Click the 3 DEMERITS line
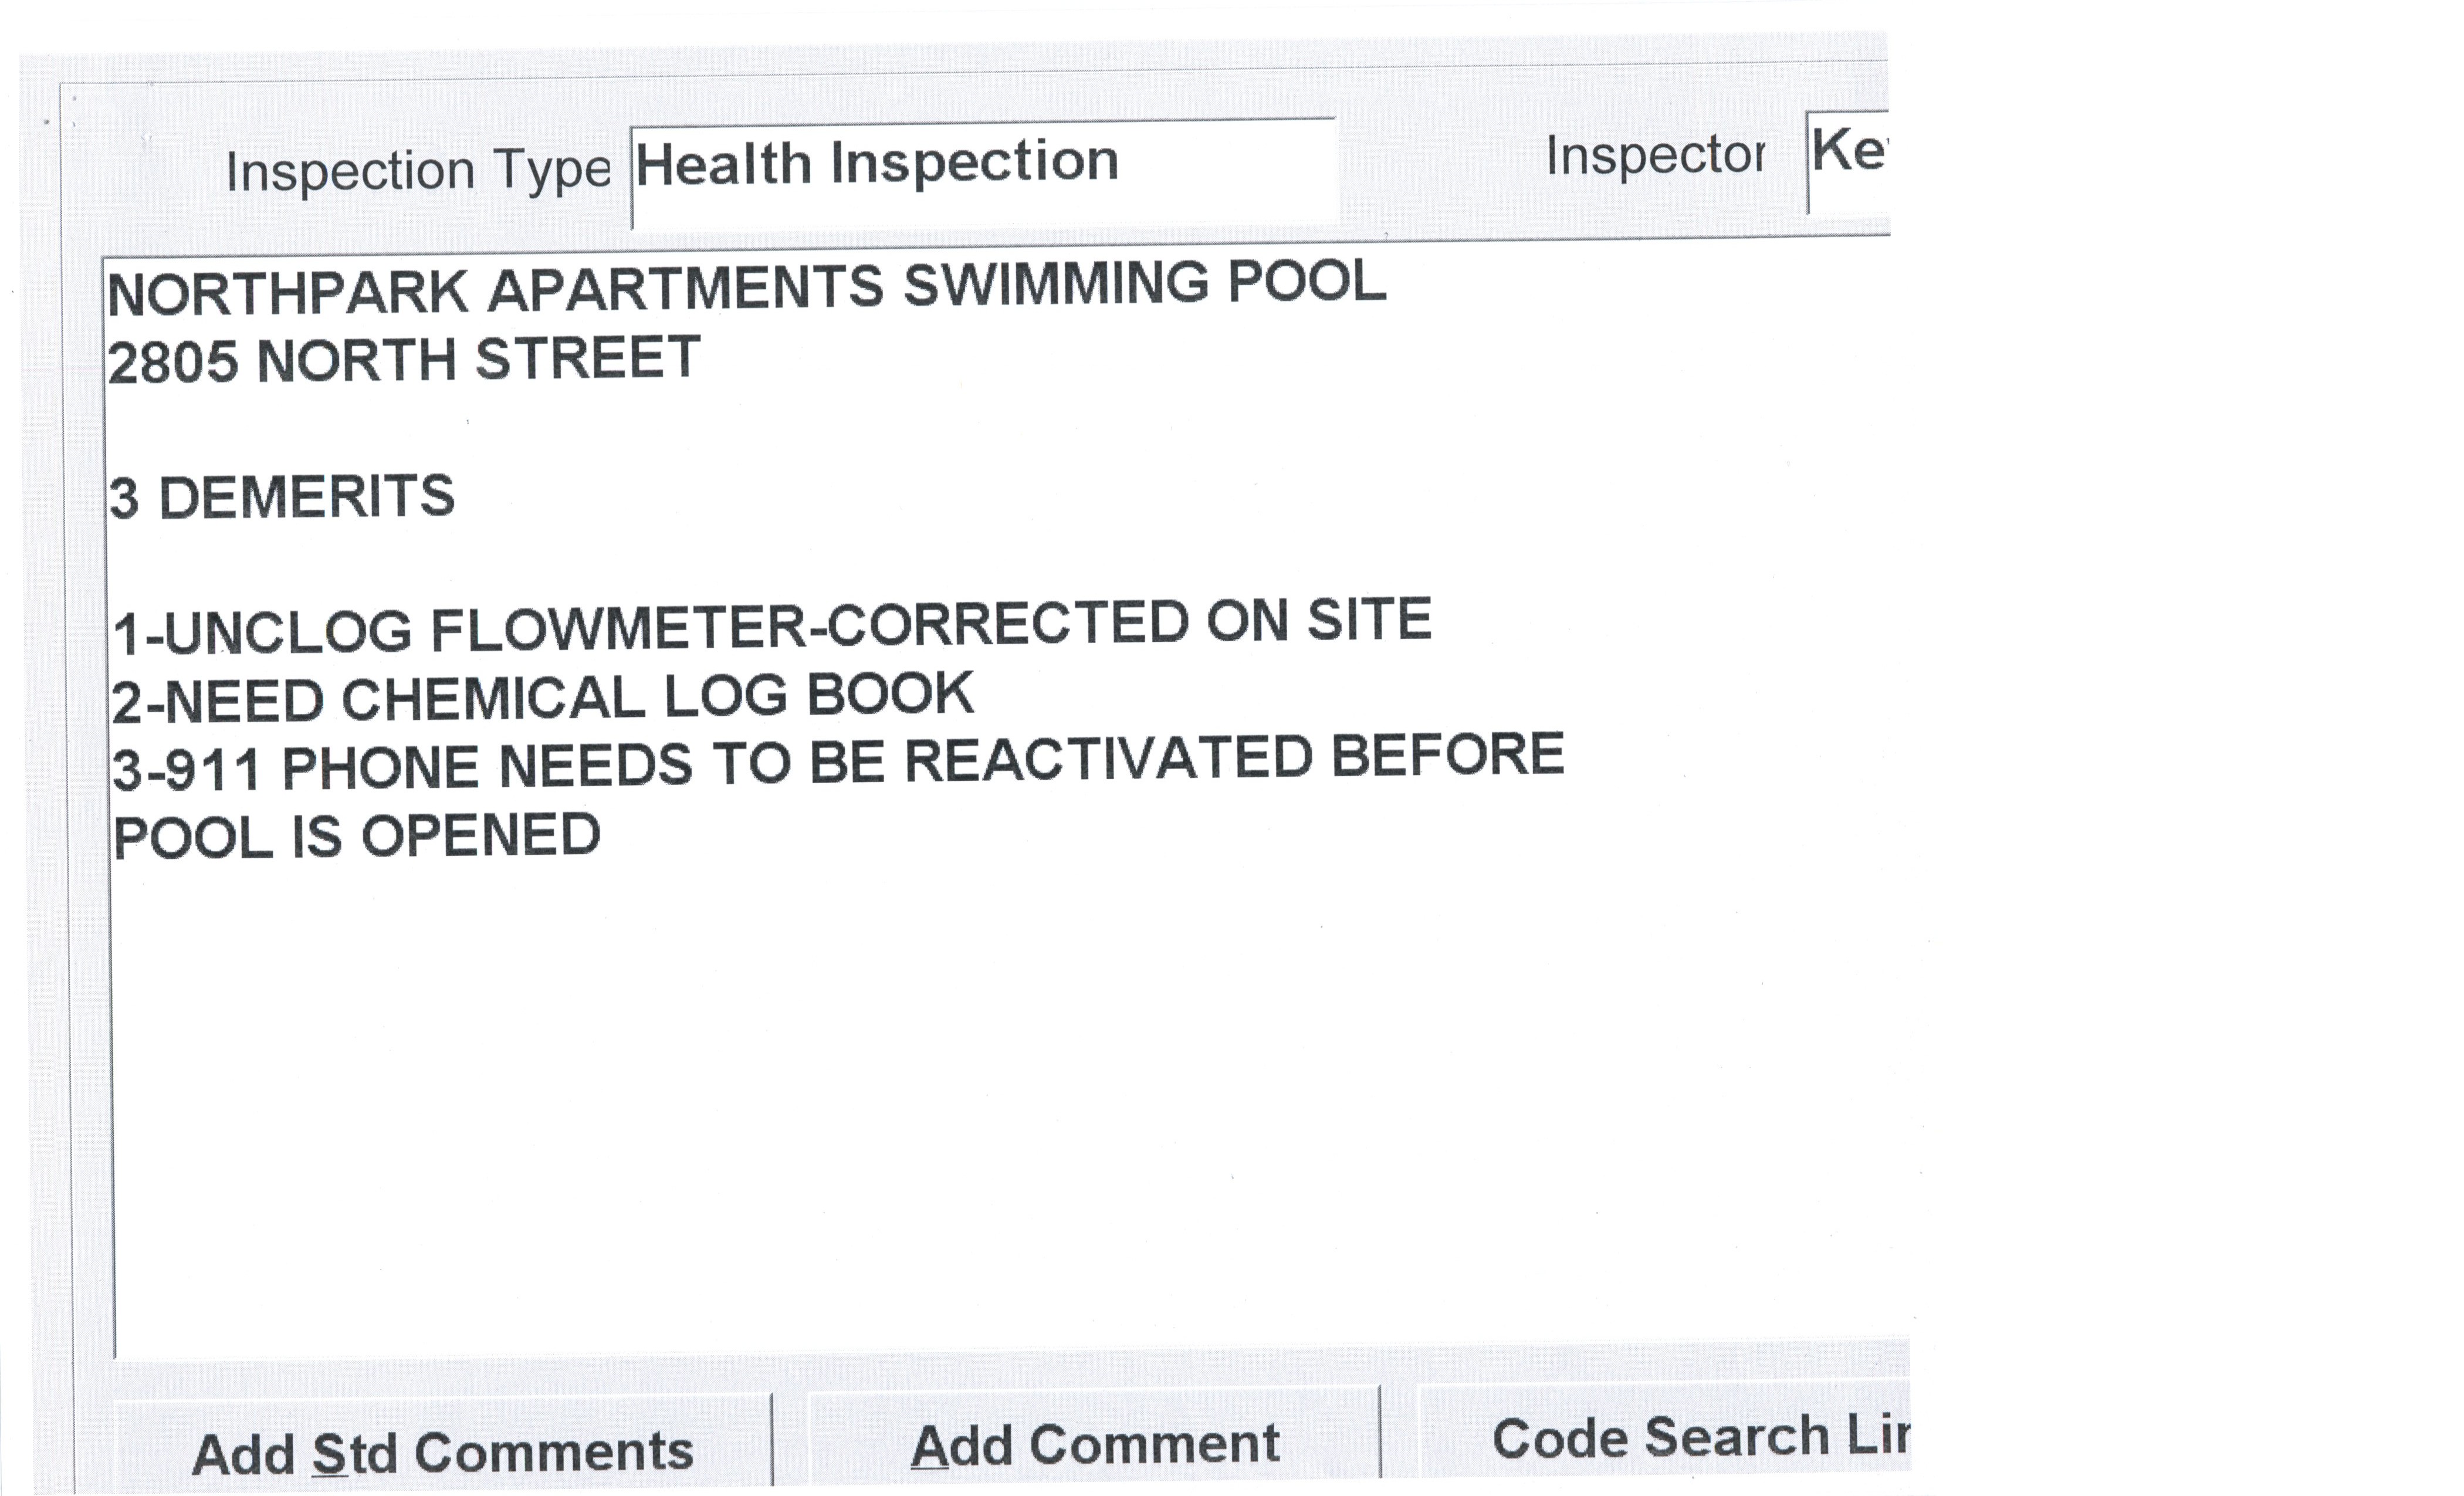Image resolution: width=2464 pixels, height=1496 pixels. pyautogui.click(x=282, y=498)
